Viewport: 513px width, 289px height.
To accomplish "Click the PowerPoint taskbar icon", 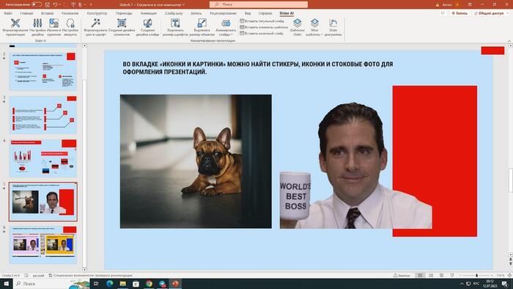I will pos(176,284).
